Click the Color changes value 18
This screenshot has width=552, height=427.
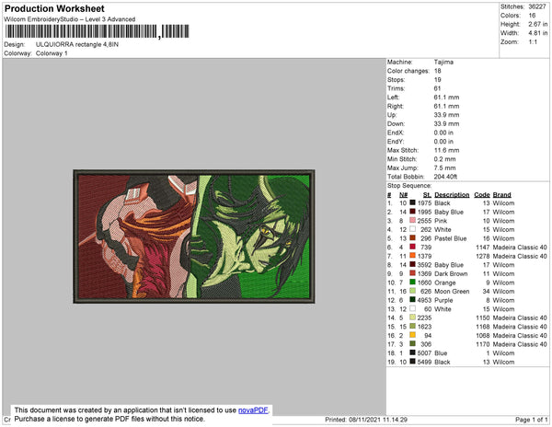tap(437, 71)
